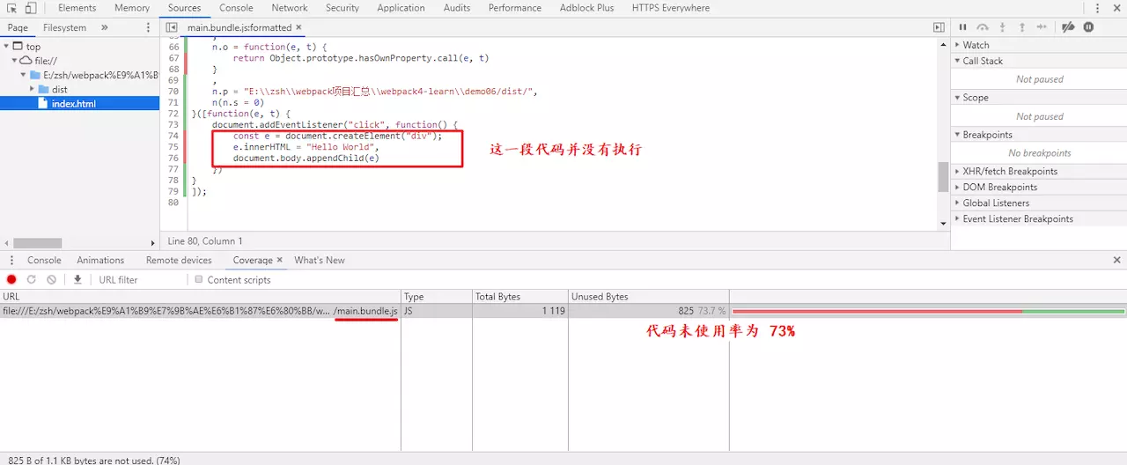Screen dimensions: 1127x465
Task: Open the Animations drawer tab
Action: pyautogui.click(x=100, y=260)
